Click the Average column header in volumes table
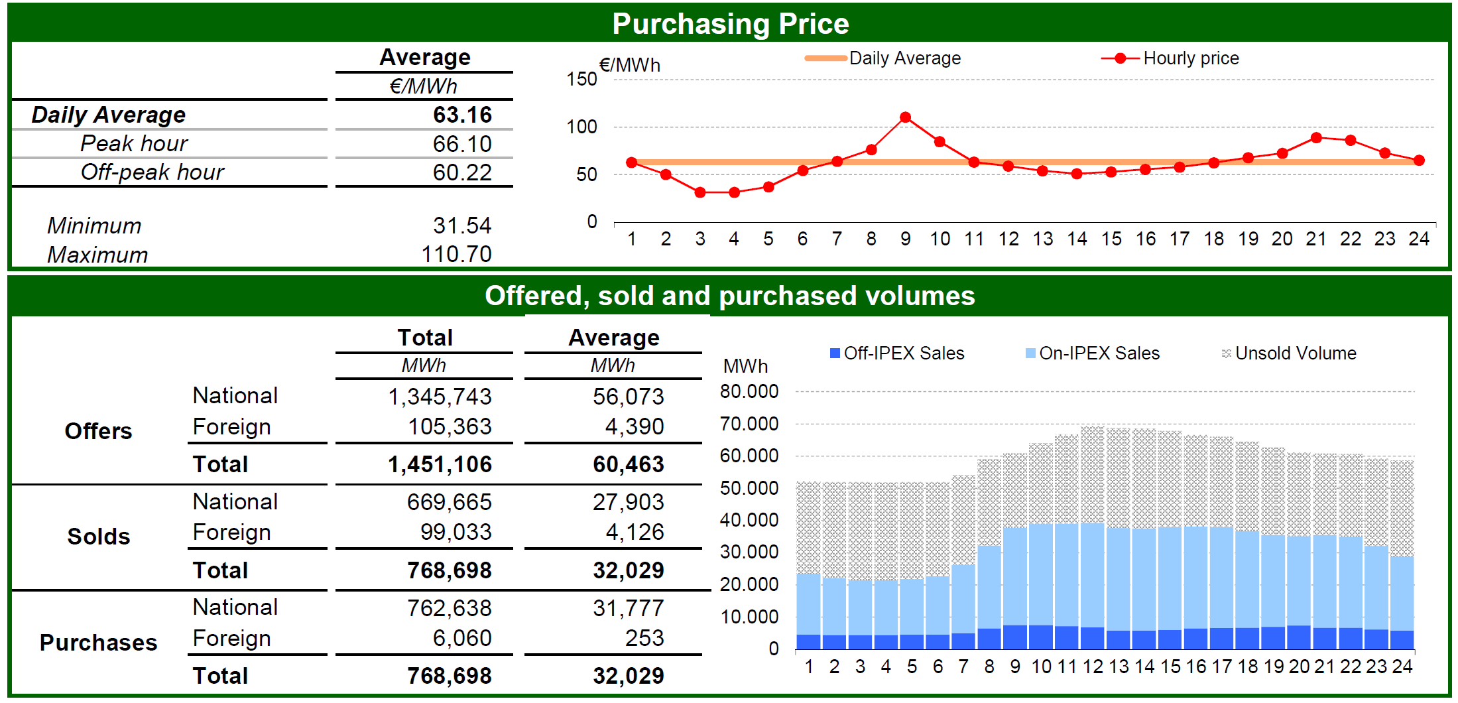The width and height of the screenshot is (1458, 703). [614, 338]
